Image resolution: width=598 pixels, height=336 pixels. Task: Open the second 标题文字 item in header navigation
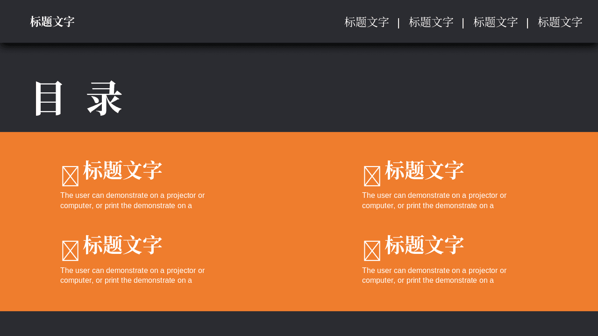(x=431, y=22)
